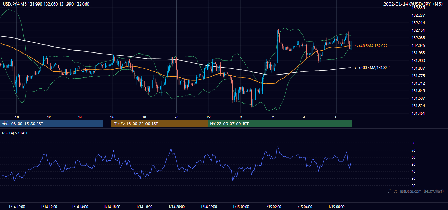Click the 1/14 16:00 time axis label
Viewport: 448px width, 210px height.
coord(112,207)
